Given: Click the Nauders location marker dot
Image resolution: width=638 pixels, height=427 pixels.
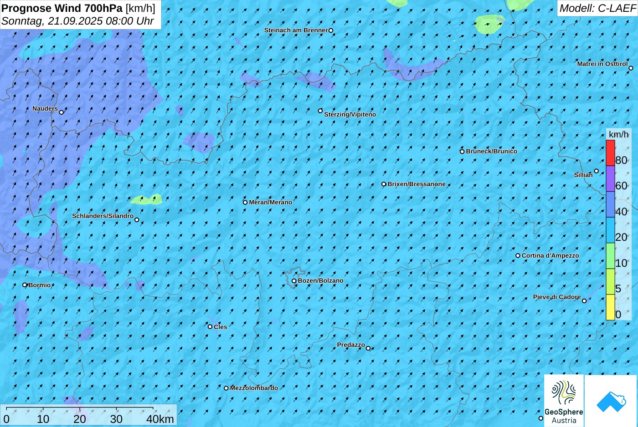Looking at the screenshot, I should (x=62, y=112).
